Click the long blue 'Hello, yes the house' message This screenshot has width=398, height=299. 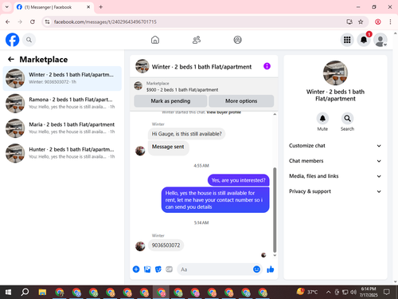coord(215,200)
